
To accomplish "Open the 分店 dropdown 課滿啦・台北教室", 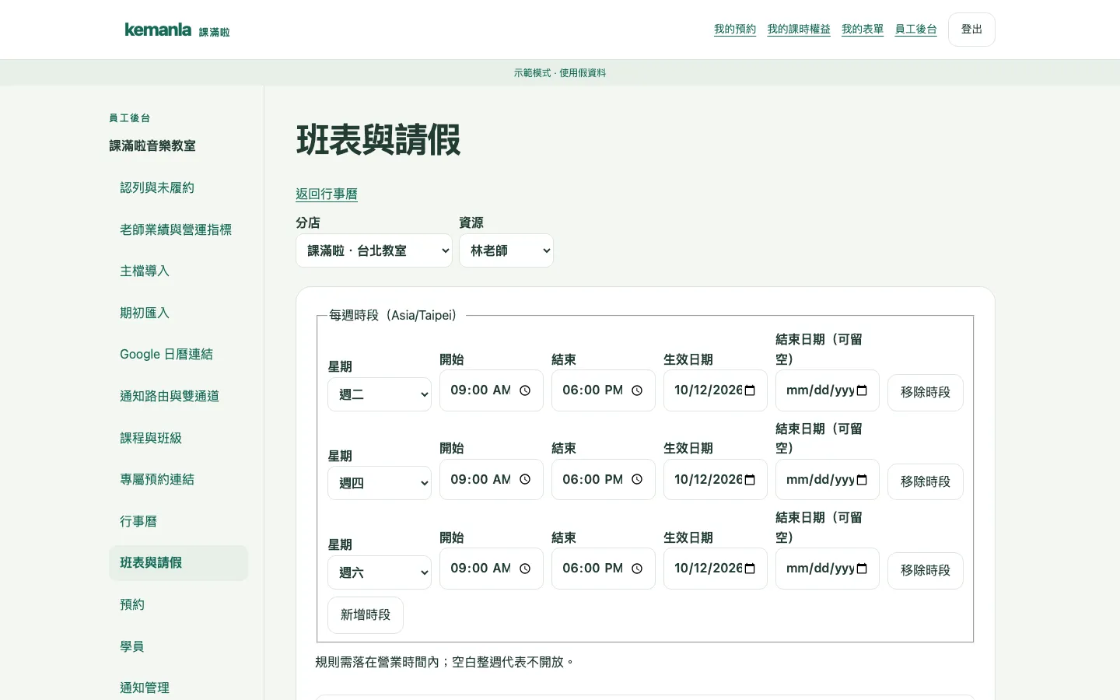I will (x=374, y=250).
